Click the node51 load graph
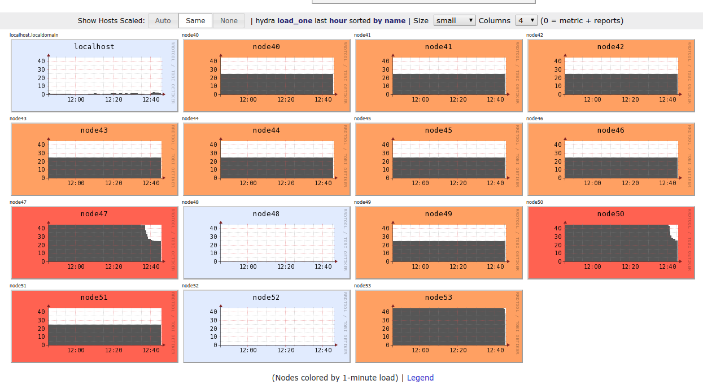This screenshot has height=389, width=703. [x=94, y=327]
